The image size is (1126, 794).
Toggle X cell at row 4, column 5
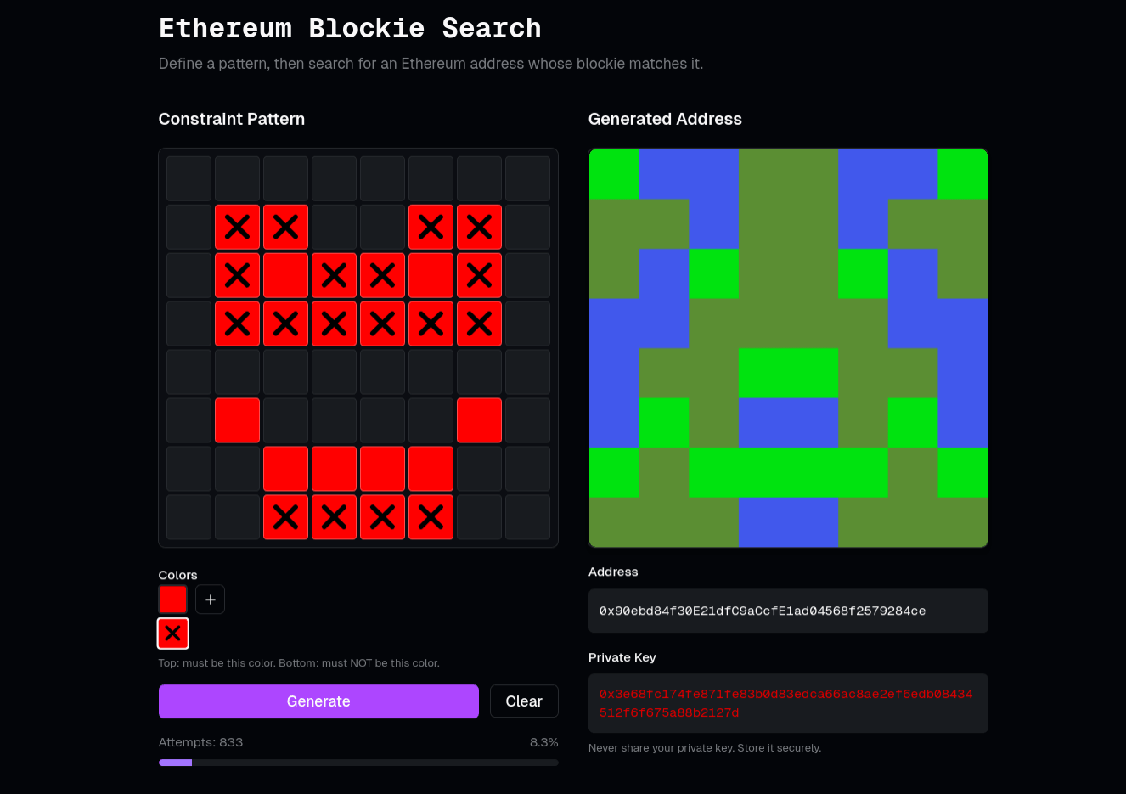pyautogui.click(x=382, y=324)
